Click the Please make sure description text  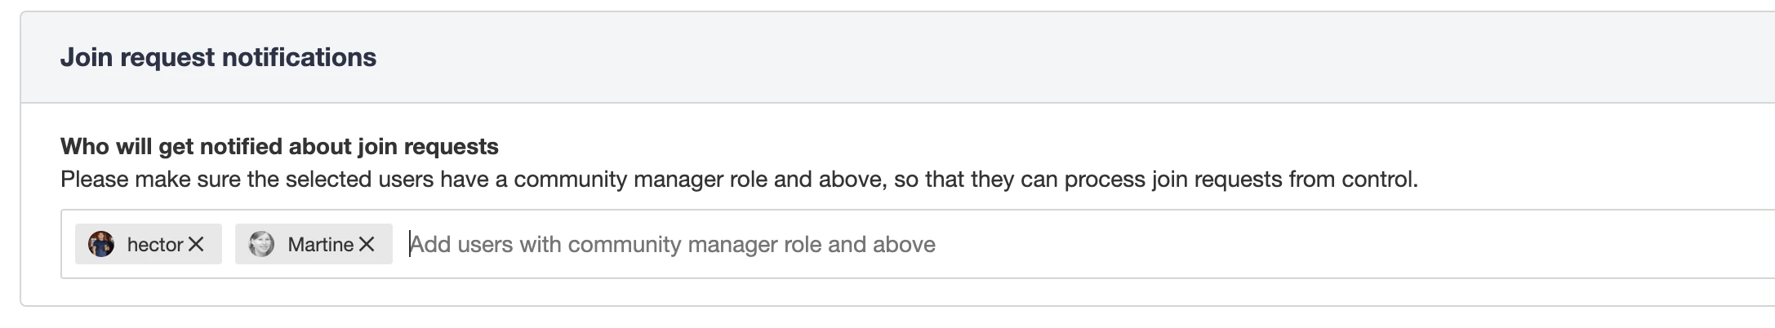point(739,180)
